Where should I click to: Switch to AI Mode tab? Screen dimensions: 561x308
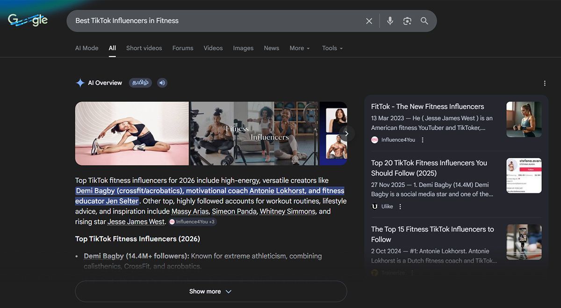87,48
